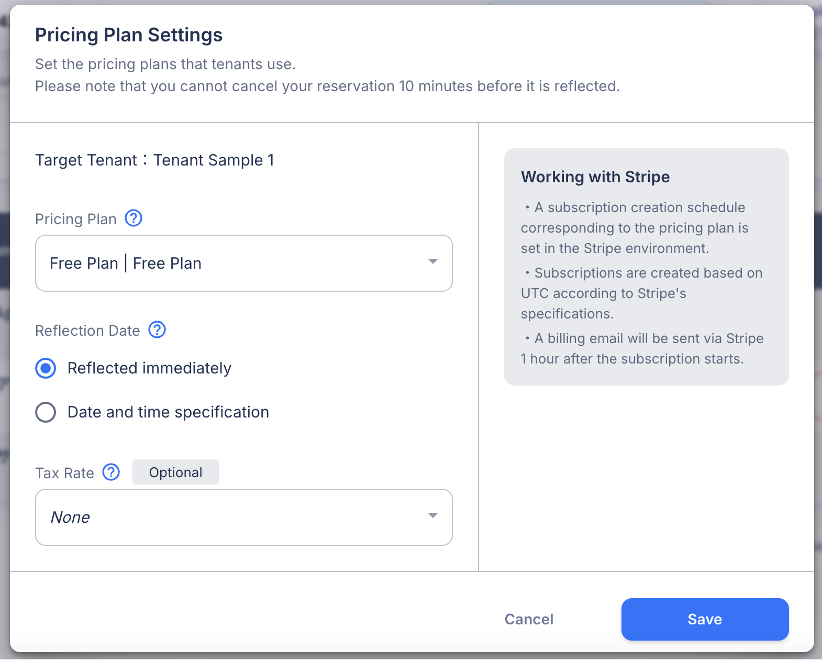Screen dimensions: 822x660
Task: Expand the "Free Plan | Free Plan" dropdown
Action: pos(243,263)
